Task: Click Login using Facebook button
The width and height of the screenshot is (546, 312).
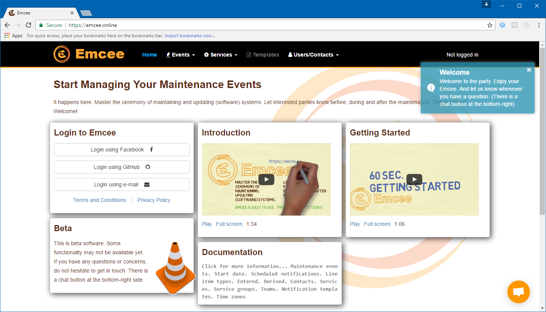Action: [x=122, y=150]
